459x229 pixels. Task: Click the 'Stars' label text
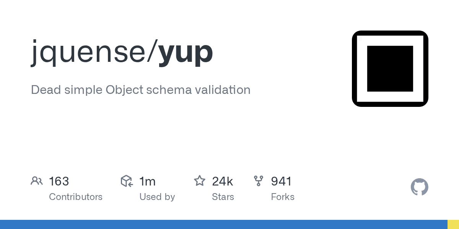(x=223, y=197)
